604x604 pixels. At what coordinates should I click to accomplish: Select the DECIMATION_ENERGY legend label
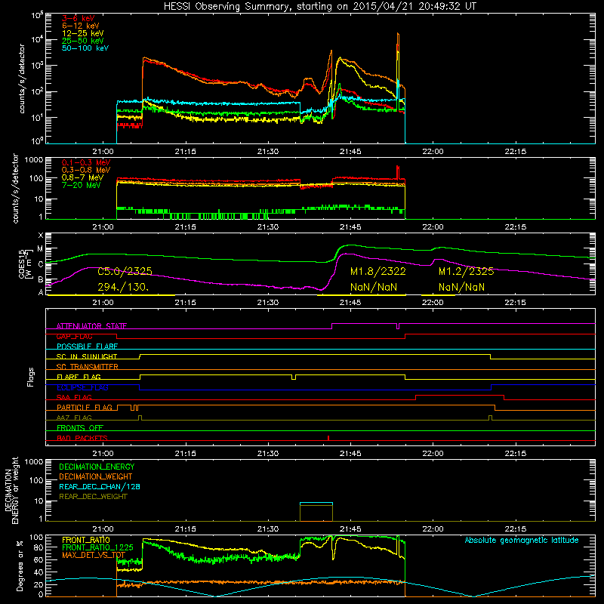[x=97, y=467]
